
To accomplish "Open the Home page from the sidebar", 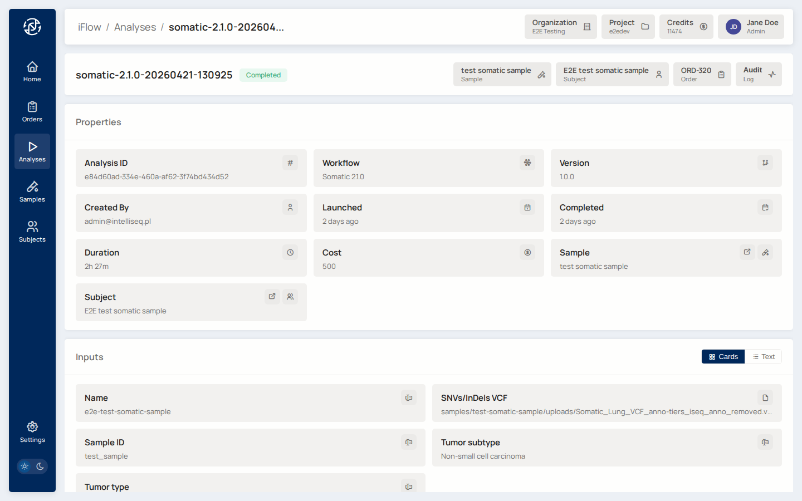I will [32, 72].
